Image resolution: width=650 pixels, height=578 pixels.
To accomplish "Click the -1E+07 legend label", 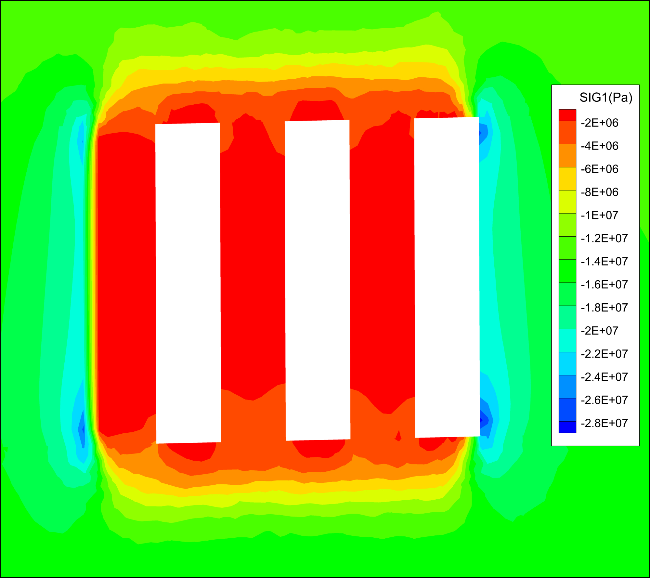I will coord(599,215).
